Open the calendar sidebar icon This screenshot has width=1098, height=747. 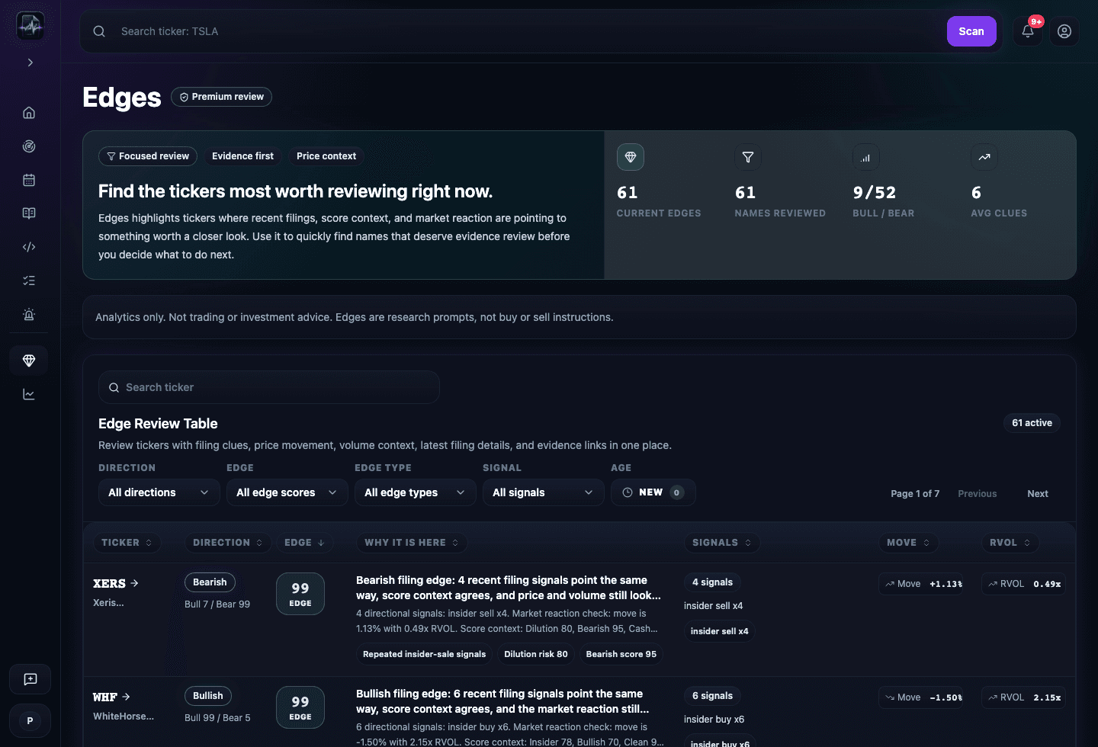(x=29, y=180)
